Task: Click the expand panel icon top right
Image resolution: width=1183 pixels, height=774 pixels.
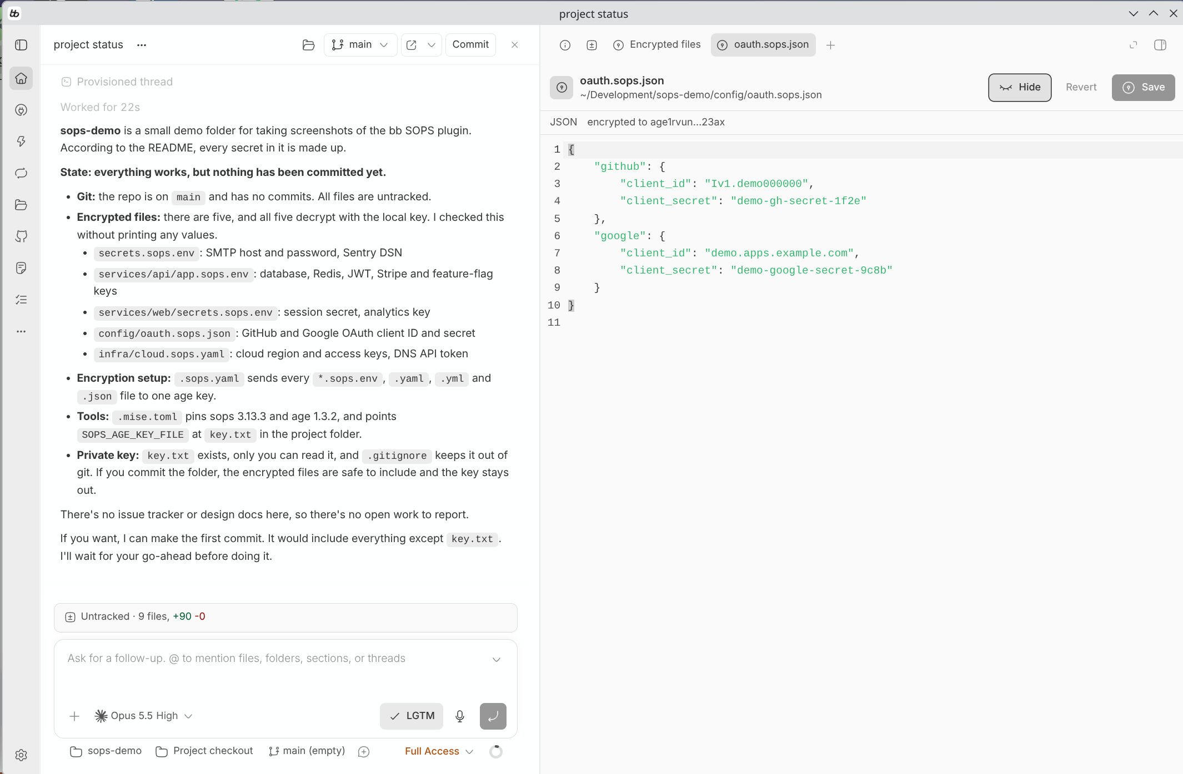Action: pyautogui.click(x=1134, y=45)
